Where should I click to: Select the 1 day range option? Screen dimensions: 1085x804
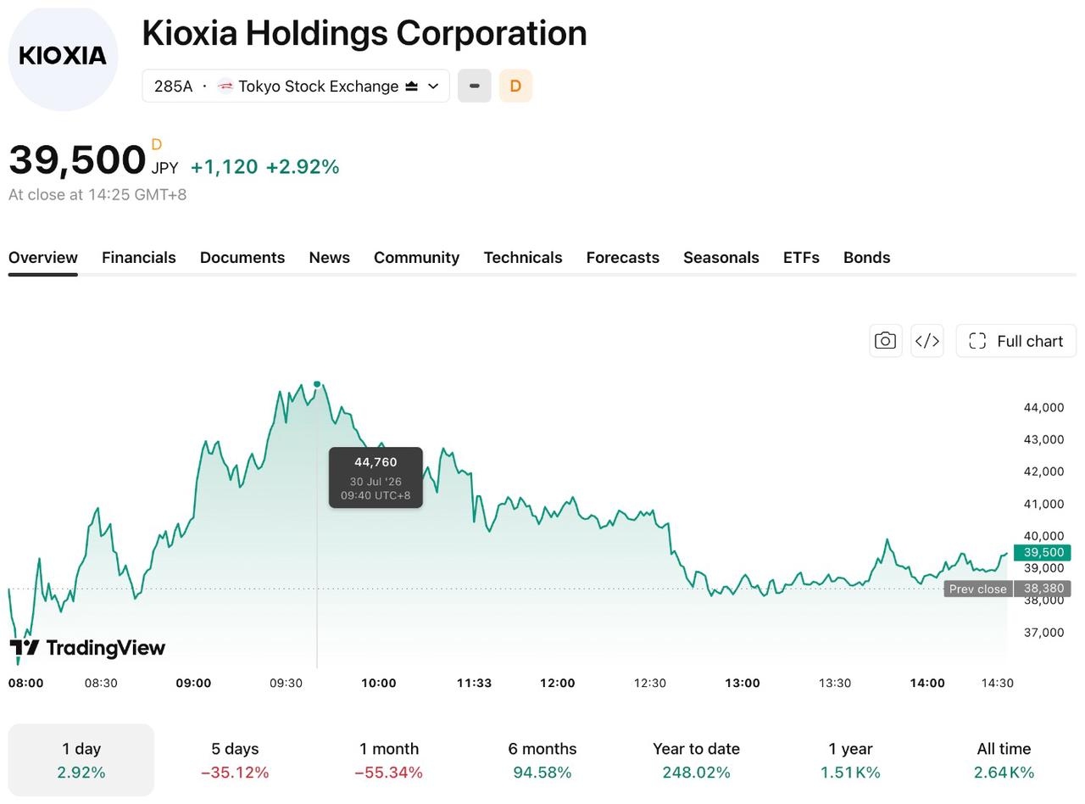[x=81, y=760]
